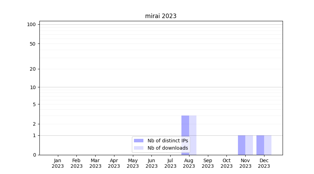Select the November distinct IPs dark bar

241,145
